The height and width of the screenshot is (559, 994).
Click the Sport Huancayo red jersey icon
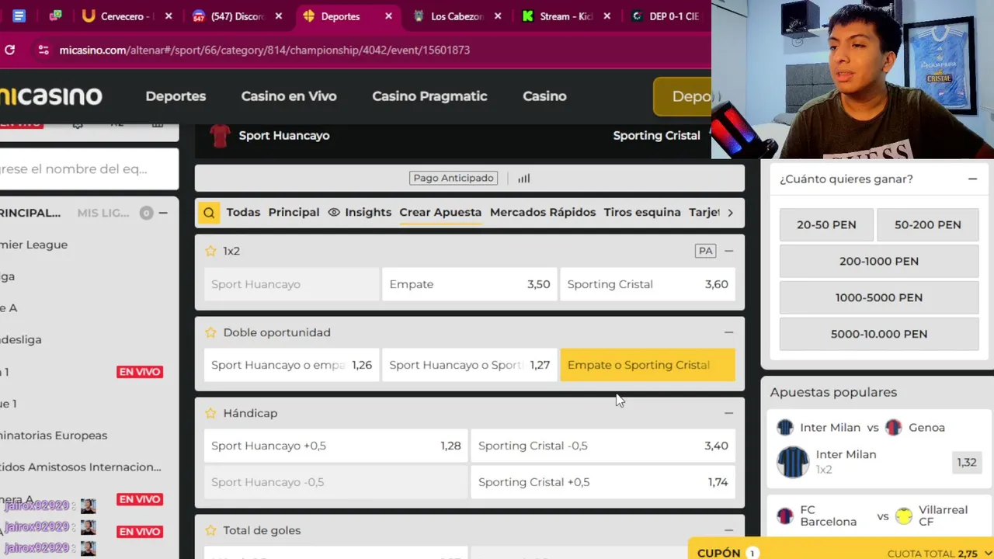(221, 136)
